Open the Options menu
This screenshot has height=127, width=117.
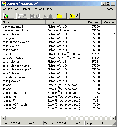click(x=39, y=9)
